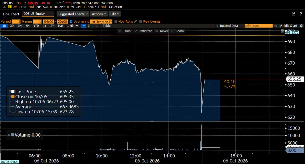Select the 1D range tab
The height and width of the screenshot is (164, 305).
click(4, 26)
